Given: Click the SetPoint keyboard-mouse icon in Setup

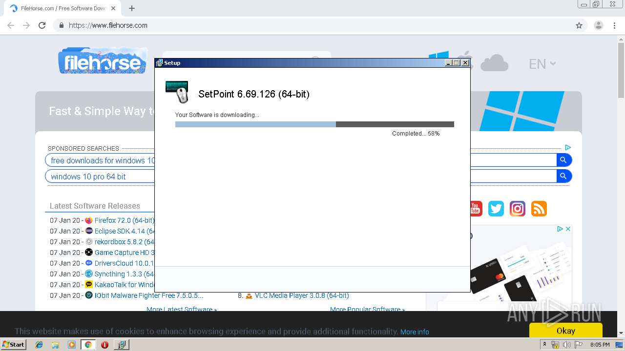Looking at the screenshot, I should click(x=177, y=92).
